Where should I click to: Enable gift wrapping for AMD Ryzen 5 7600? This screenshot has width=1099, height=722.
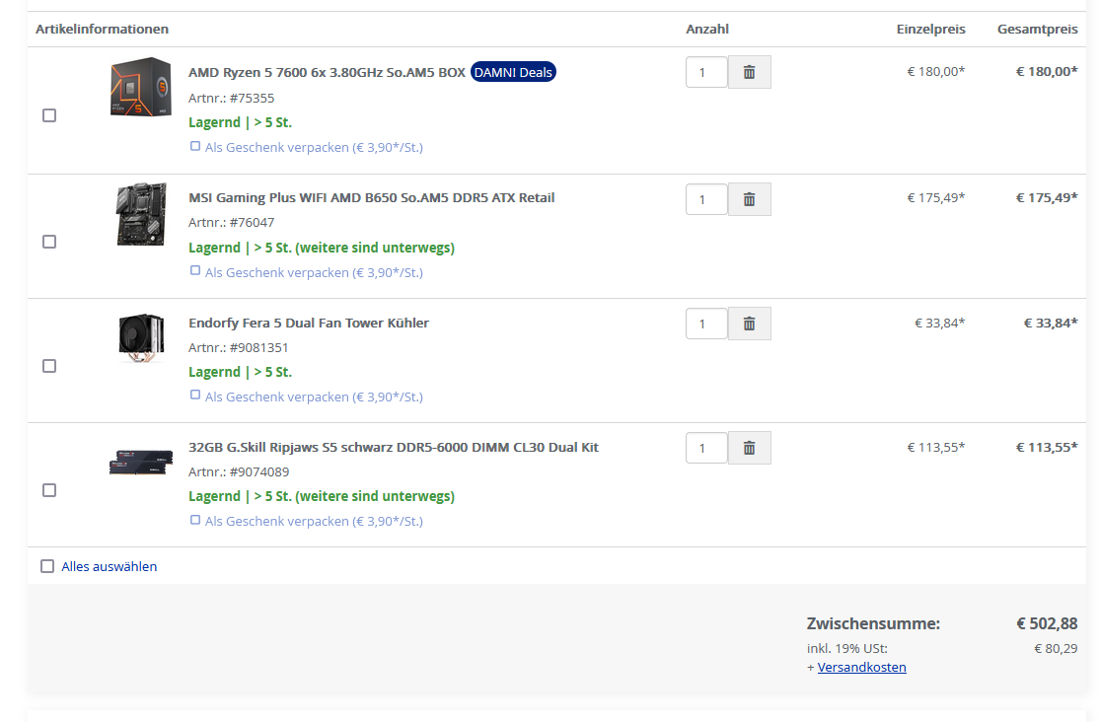coord(195,147)
